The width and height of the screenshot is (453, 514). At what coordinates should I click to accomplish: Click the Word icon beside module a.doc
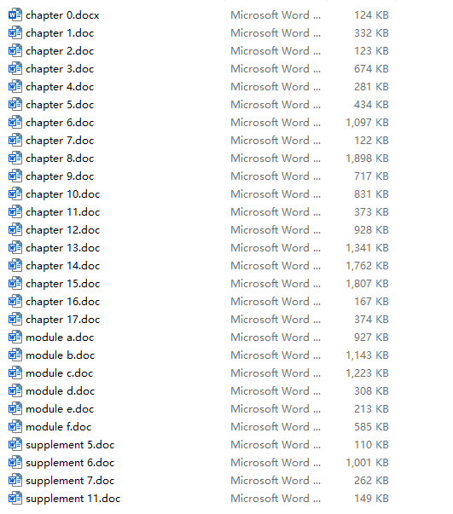click(x=15, y=338)
